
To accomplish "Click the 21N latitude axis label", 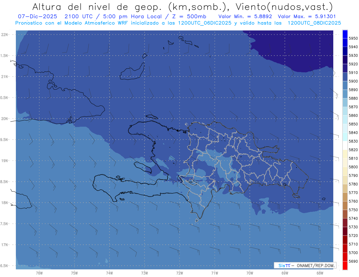I will [x=4, y=77].
